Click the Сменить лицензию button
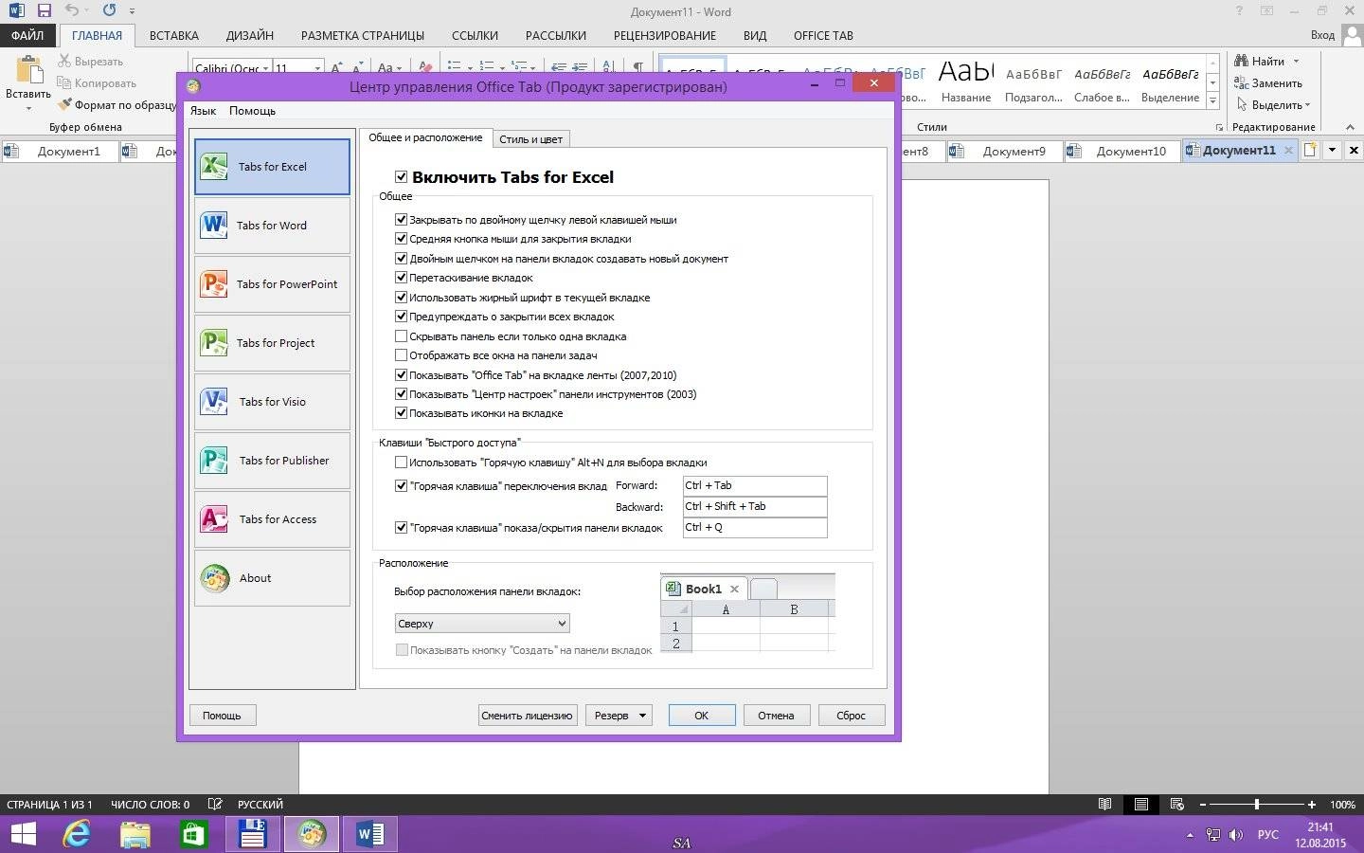The height and width of the screenshot is (853, 1364). pyautogui.click(x=527, y=716)
